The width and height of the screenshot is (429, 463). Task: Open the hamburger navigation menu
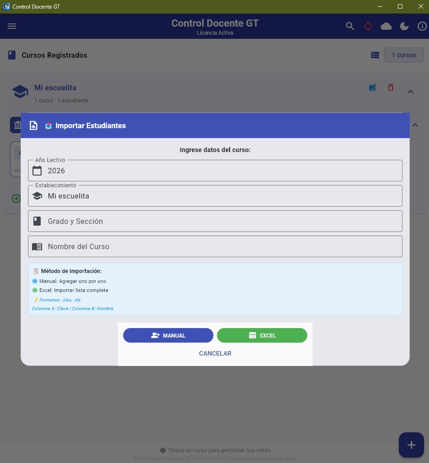pos(12,26)
